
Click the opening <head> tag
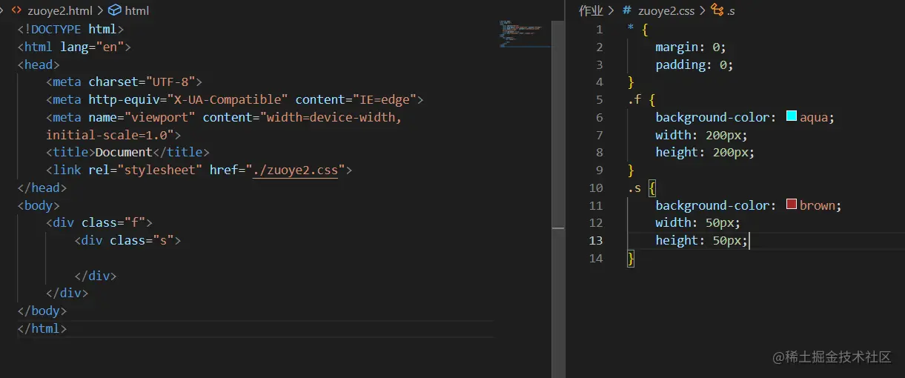[x=39, y=64]
